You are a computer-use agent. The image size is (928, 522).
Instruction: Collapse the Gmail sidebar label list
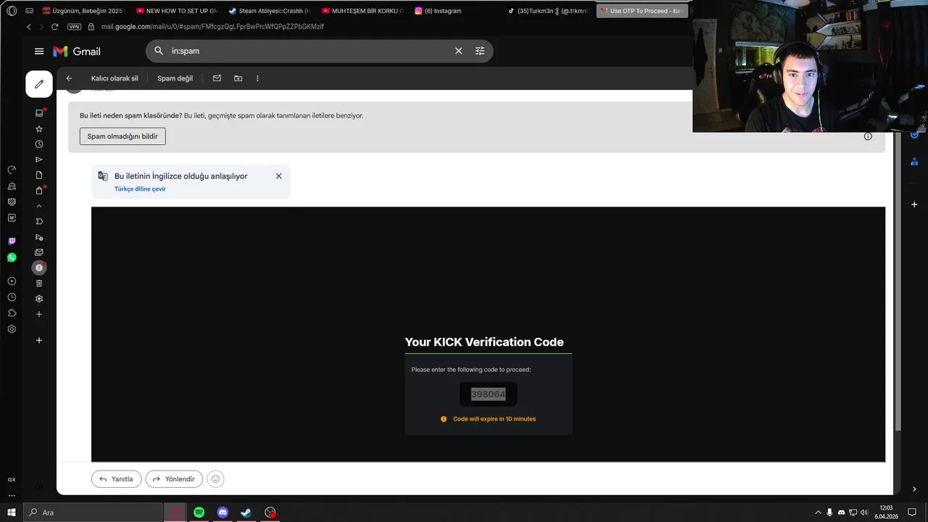click(x=39, y=206)
